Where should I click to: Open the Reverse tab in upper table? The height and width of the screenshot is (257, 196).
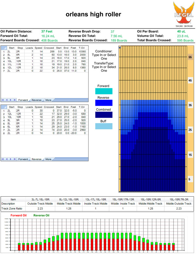point(36,100)
